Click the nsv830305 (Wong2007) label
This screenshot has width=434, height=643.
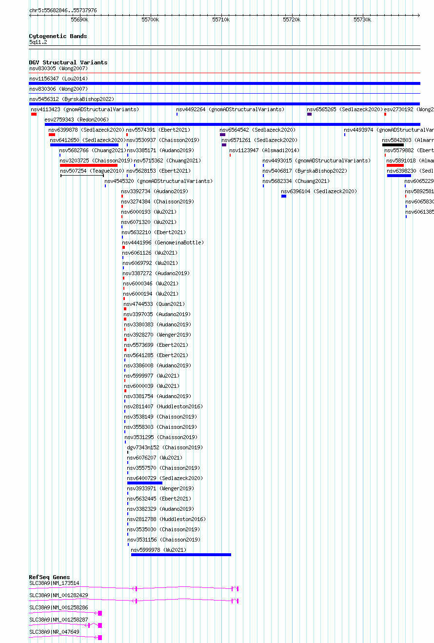point(59,68)
